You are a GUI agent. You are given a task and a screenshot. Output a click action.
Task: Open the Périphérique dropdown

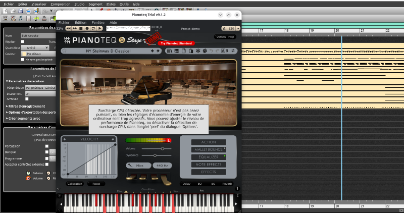tap(40, 87)
